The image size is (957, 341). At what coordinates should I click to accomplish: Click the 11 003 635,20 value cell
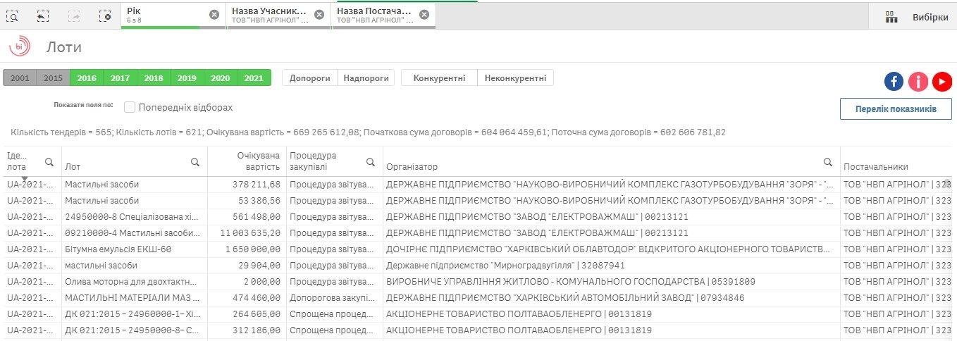(x=247, y=233)
